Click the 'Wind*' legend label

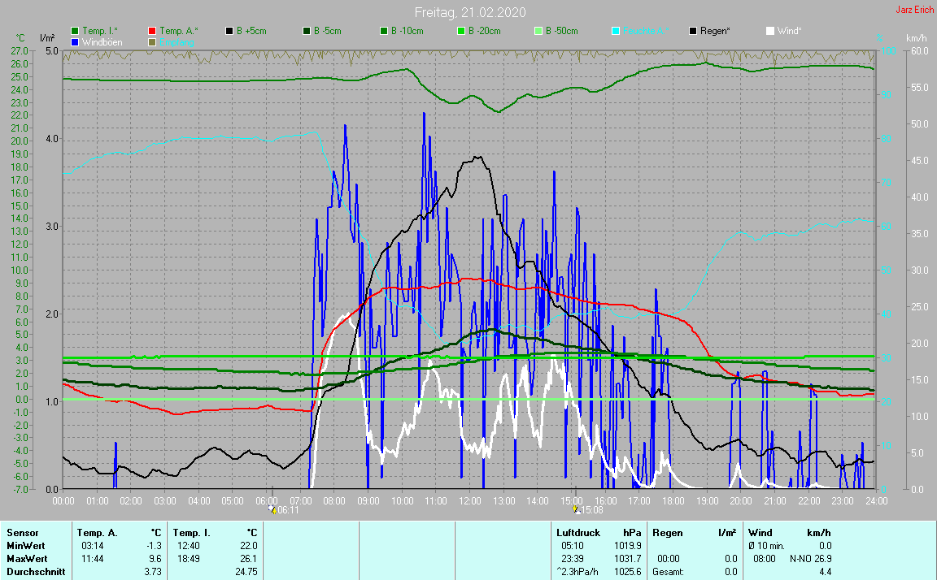coord(790,31)
